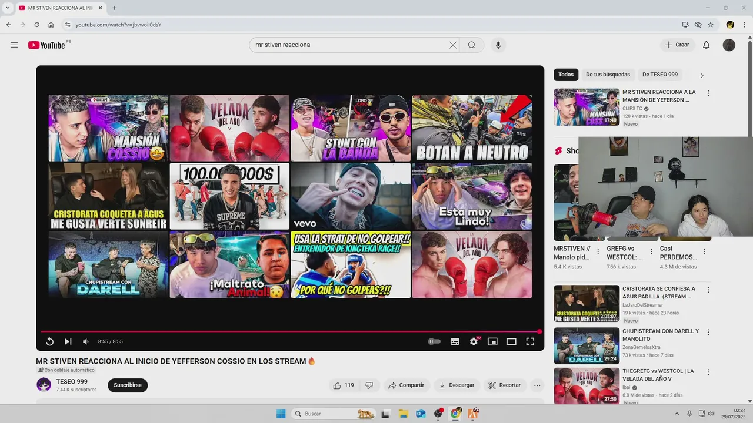Screen dimensions: 753x423
Task: Open YouTube account avatar menu
Action: pos(729,45)
